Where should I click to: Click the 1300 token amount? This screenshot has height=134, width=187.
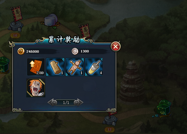(85, 51)
